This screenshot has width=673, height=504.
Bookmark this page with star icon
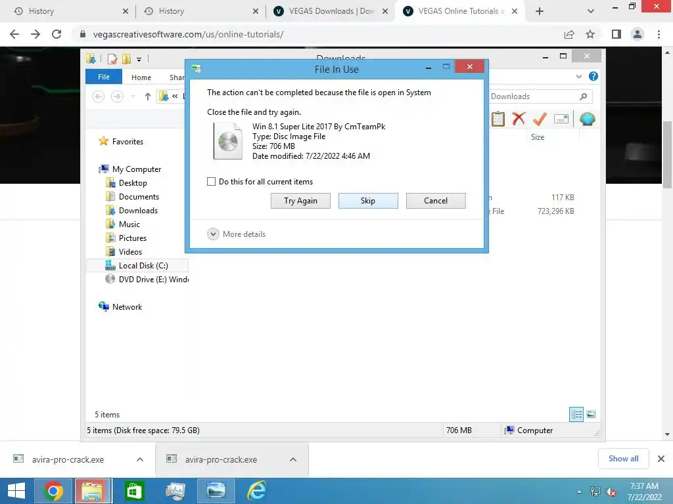[590, 34]
